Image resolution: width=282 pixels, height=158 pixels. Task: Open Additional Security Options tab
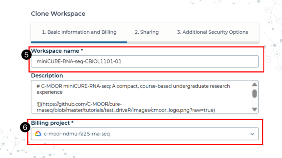(212, 32)
